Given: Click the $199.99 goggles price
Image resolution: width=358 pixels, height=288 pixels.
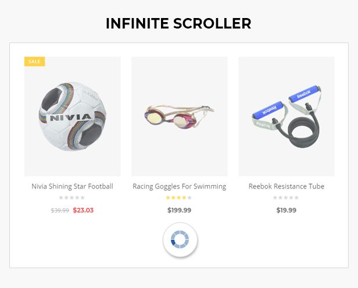Looking at the screenshot, I should 179,211.
